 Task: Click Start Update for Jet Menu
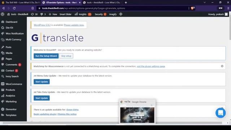click(x=42, y=82)
